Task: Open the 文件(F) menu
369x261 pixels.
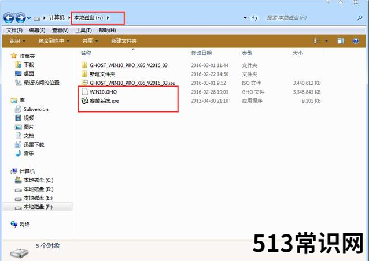Action: tap(14, 30)
